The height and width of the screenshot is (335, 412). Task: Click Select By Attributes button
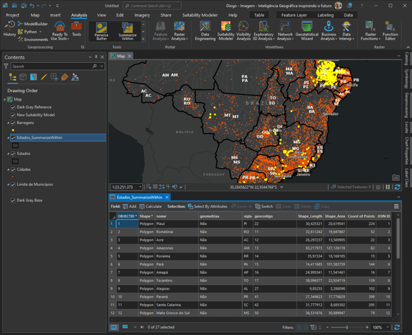tap(207, 207)
